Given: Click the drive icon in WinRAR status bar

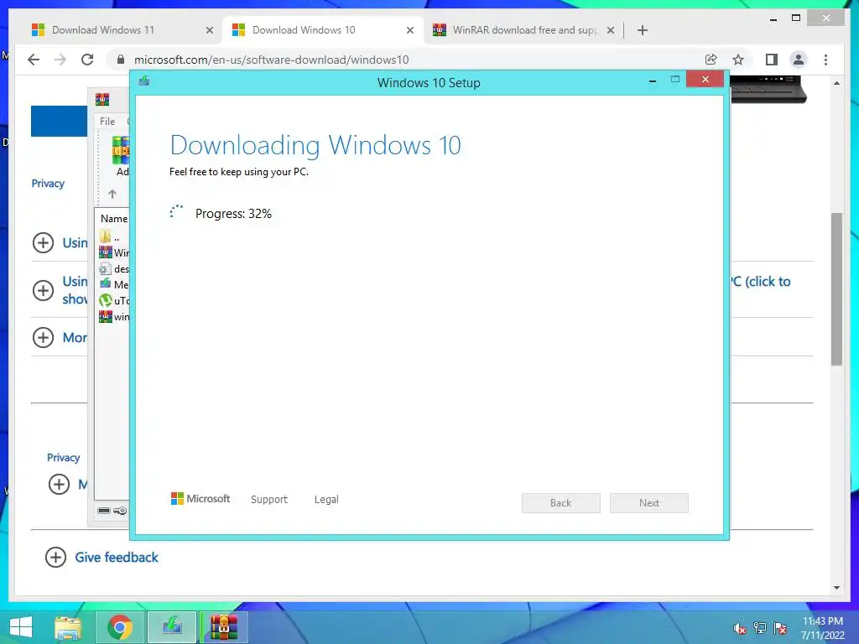Looking at the screenshot, I should tap(104, 511).
